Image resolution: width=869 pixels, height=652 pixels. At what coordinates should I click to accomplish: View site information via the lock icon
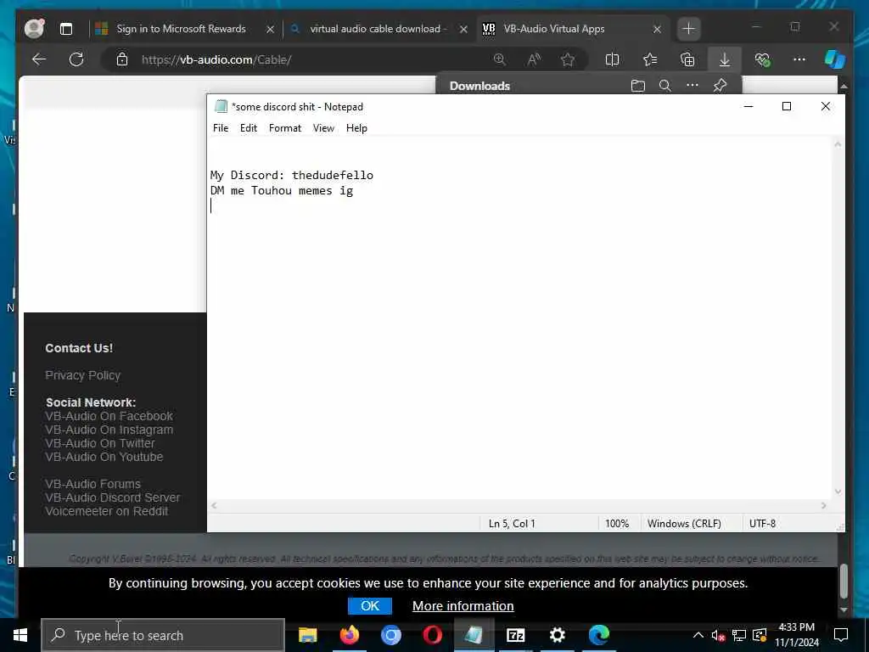tap(122, 59)
